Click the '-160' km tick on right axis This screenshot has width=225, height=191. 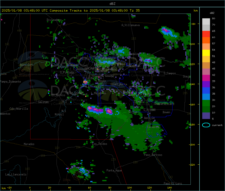tap(192, 104)
